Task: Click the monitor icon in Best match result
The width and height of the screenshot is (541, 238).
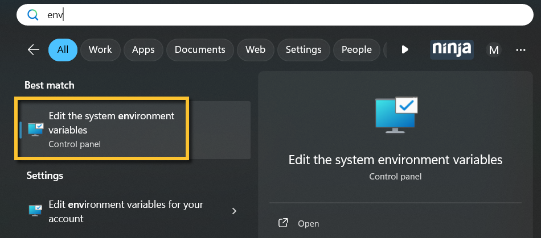Action: 35,130
